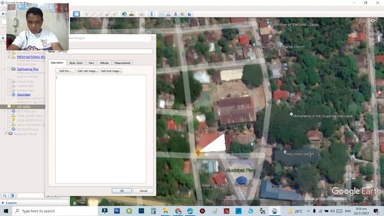This screenshot has height=216, width=384.
Task: Open the Sightseeing Tour link
Action: click(28, 69)
